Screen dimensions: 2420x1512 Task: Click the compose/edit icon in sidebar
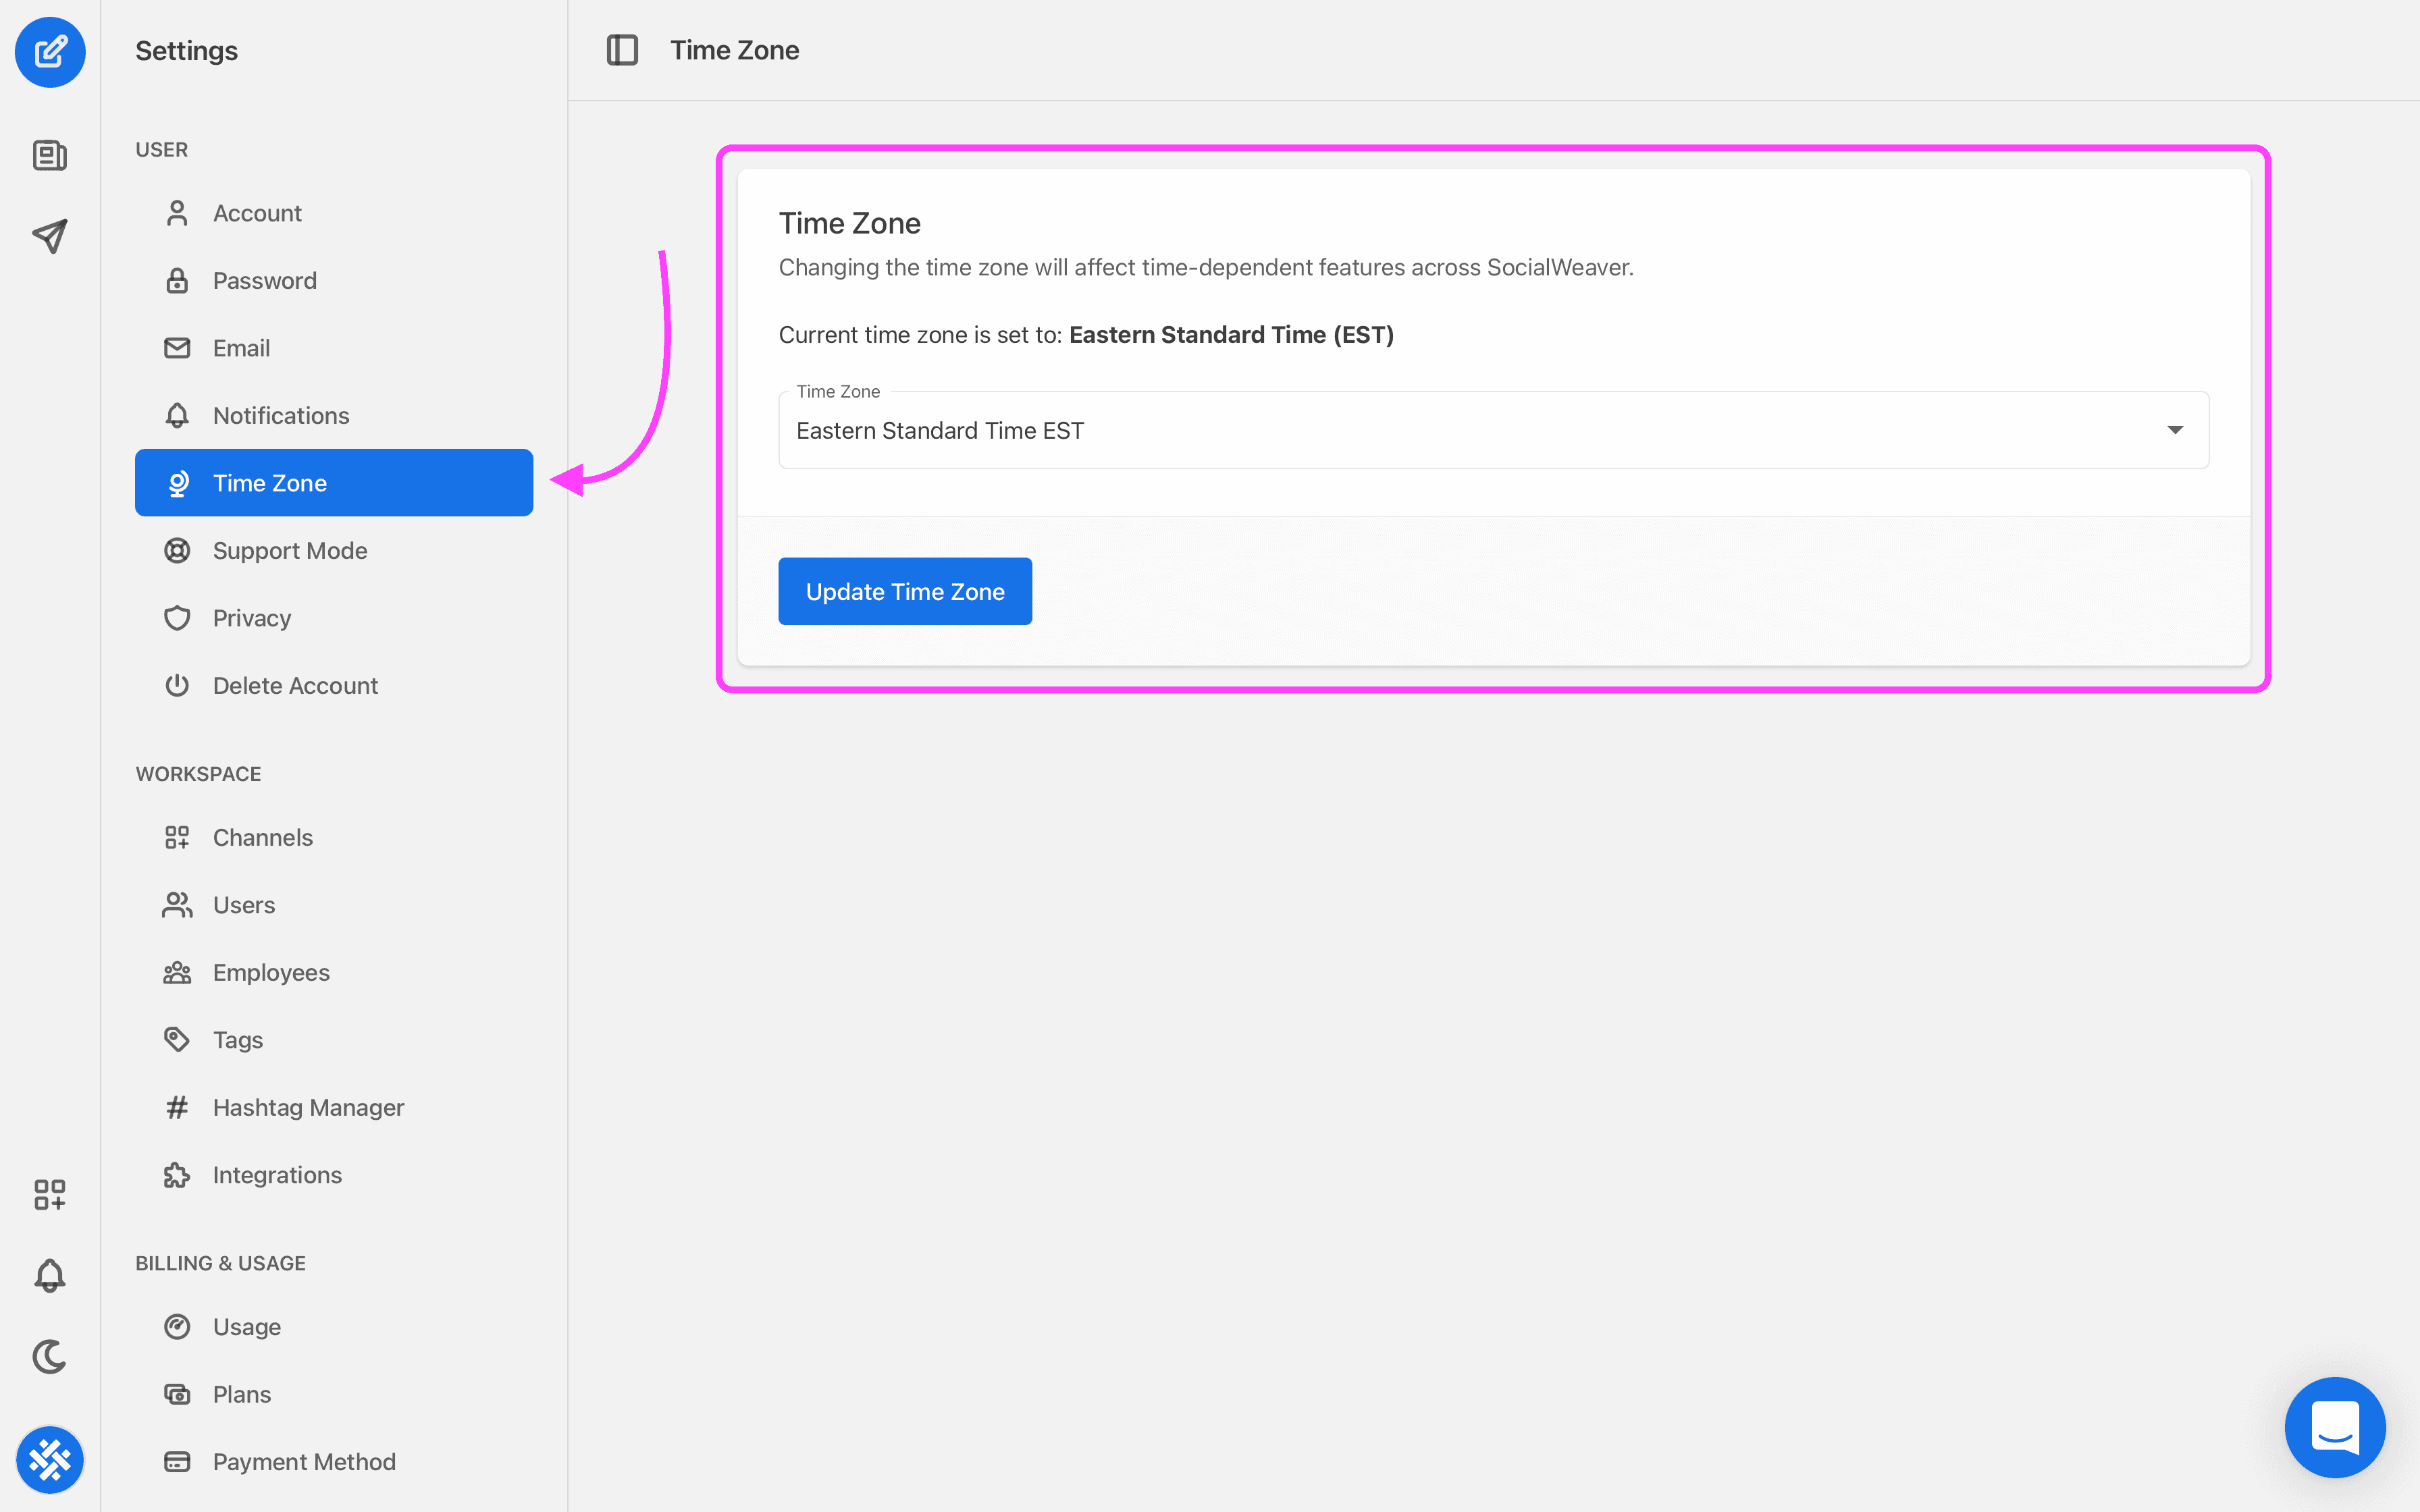pyautogui.click(x=51, y=51)
